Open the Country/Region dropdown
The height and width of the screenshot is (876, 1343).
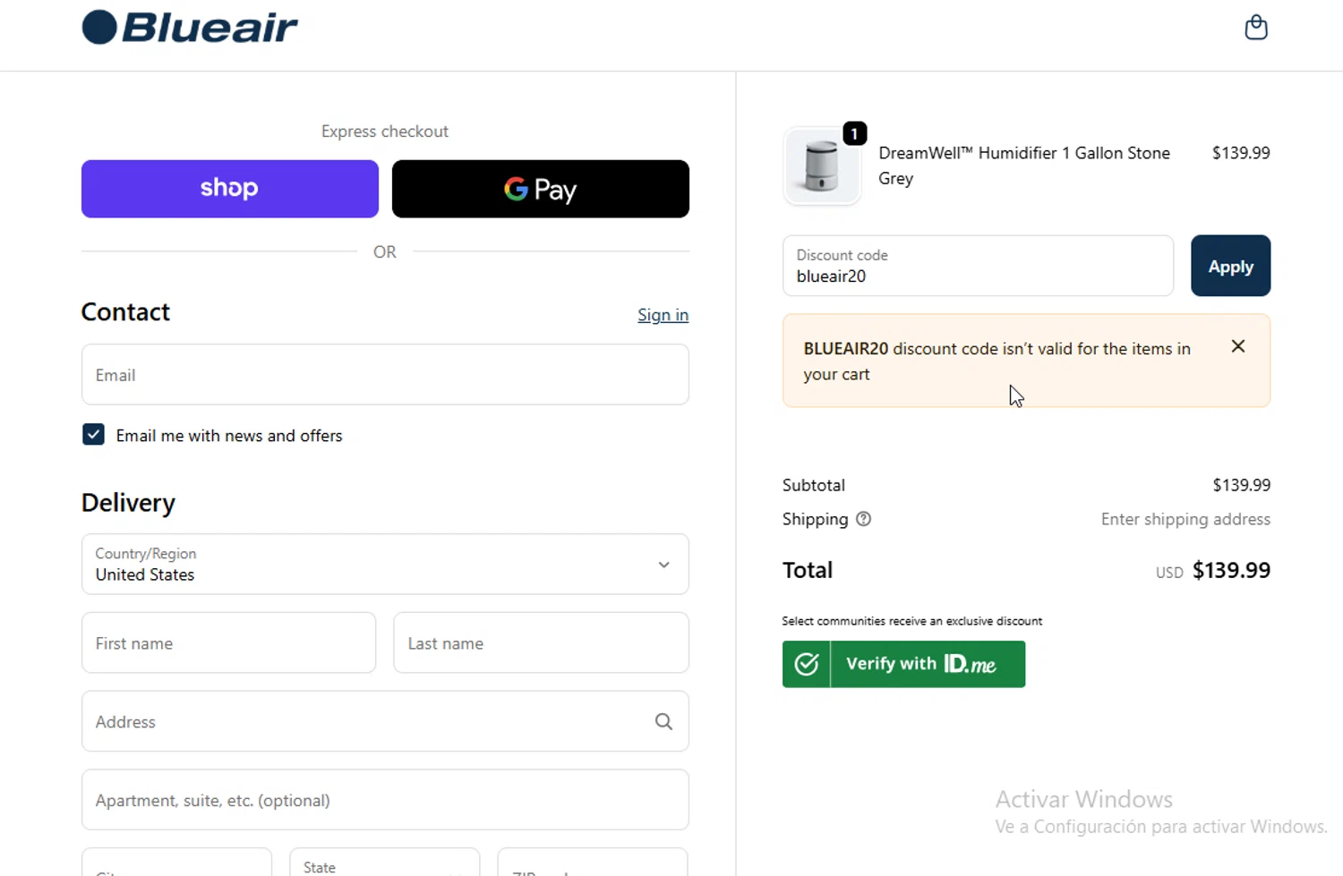(x=385, y=565)
